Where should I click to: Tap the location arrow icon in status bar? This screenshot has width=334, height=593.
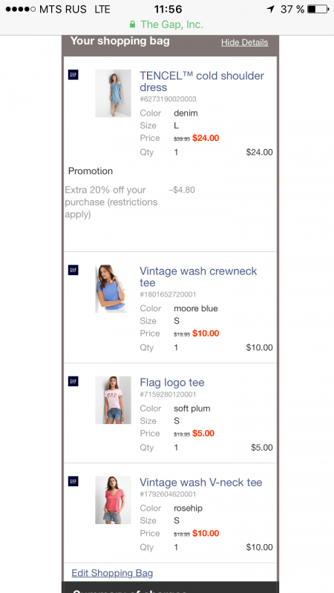[x=270, y=9]
